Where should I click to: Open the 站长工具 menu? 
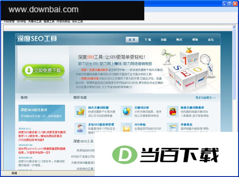pyautogui.click(x=77, y=22)
